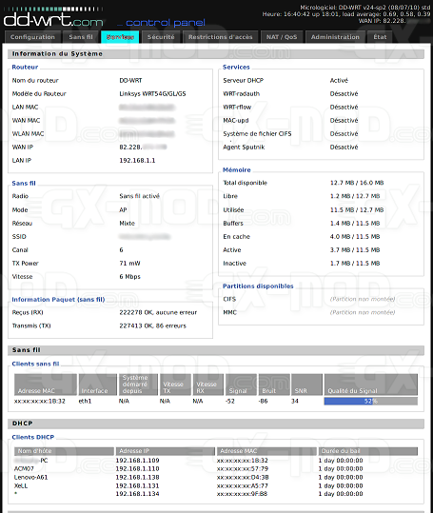Click the SNR column header
433x513 pixels.
click(306, 385)
